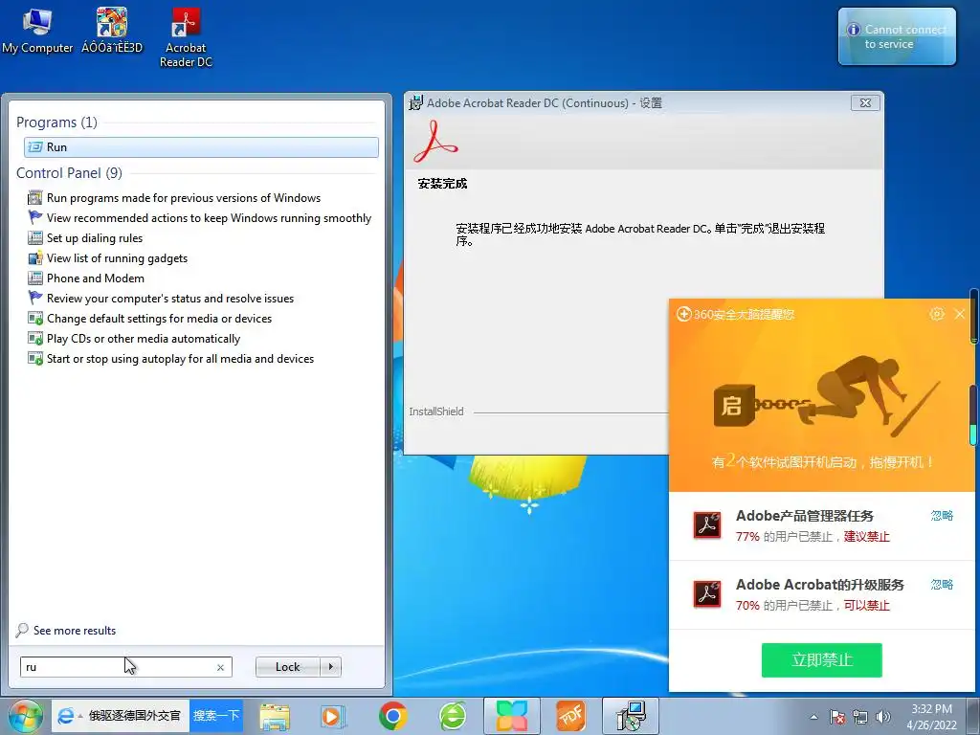Open the orange PDF app taskbar icon
980x735 pixels.
[x=570, y=716]
